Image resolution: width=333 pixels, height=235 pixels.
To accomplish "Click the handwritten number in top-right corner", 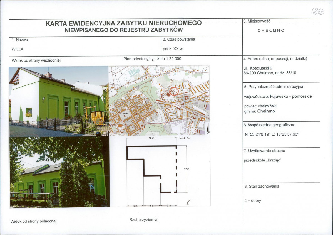I will [318, 11].
